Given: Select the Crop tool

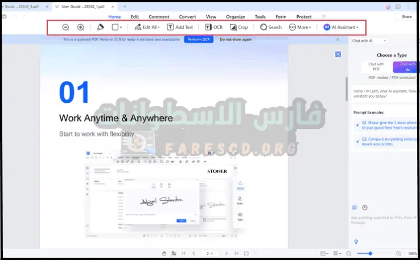Looking at the screenshot, I should 239,27.
